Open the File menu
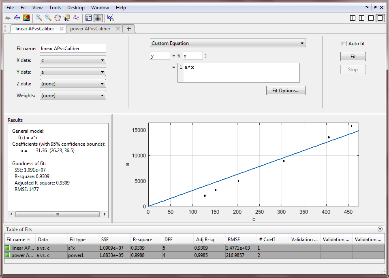This screenshot has height=278, width=389. click(x=10, y=8)
